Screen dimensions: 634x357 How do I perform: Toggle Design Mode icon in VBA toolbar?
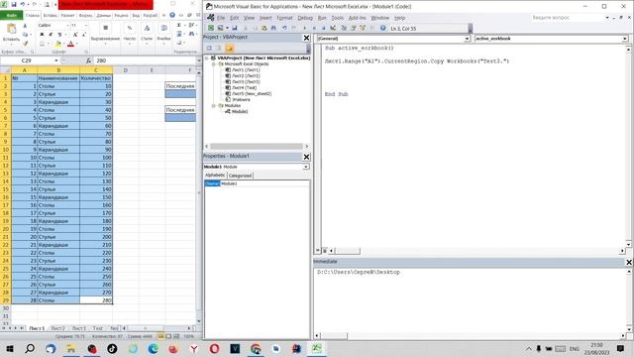[333, 28]
